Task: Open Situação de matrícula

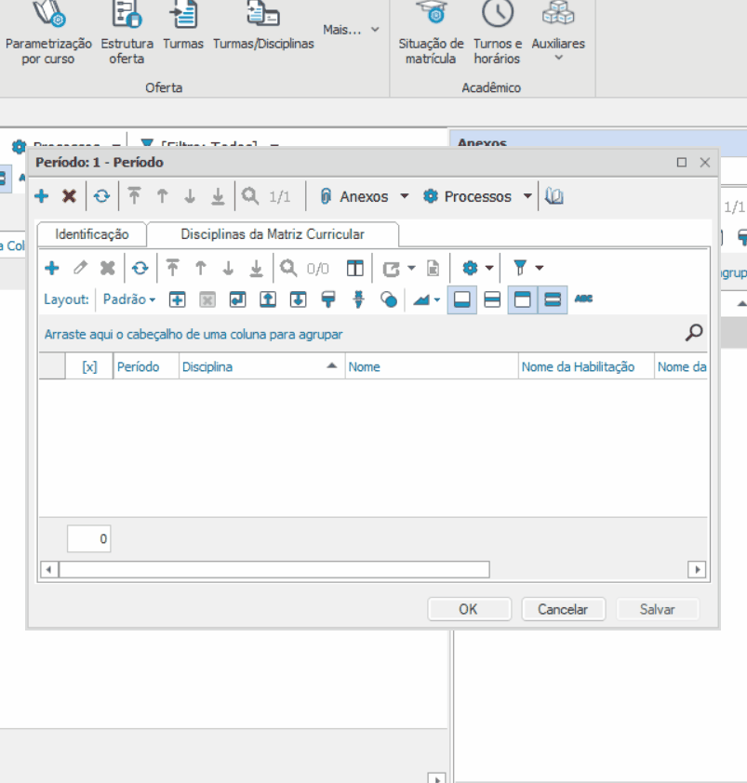Action: 431,34
